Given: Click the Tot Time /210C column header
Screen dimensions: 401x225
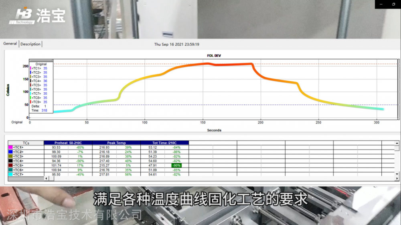Looking at the screenshot, I should point(165,143).
